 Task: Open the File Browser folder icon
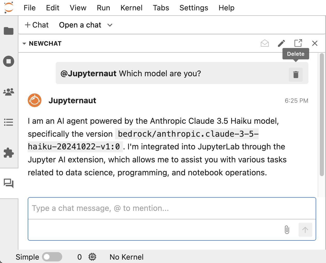click(9, 31)
